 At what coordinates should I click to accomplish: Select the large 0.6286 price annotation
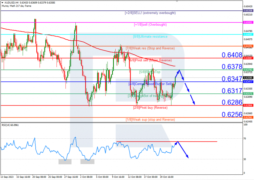pyautogui.click(x=232, y=102)
